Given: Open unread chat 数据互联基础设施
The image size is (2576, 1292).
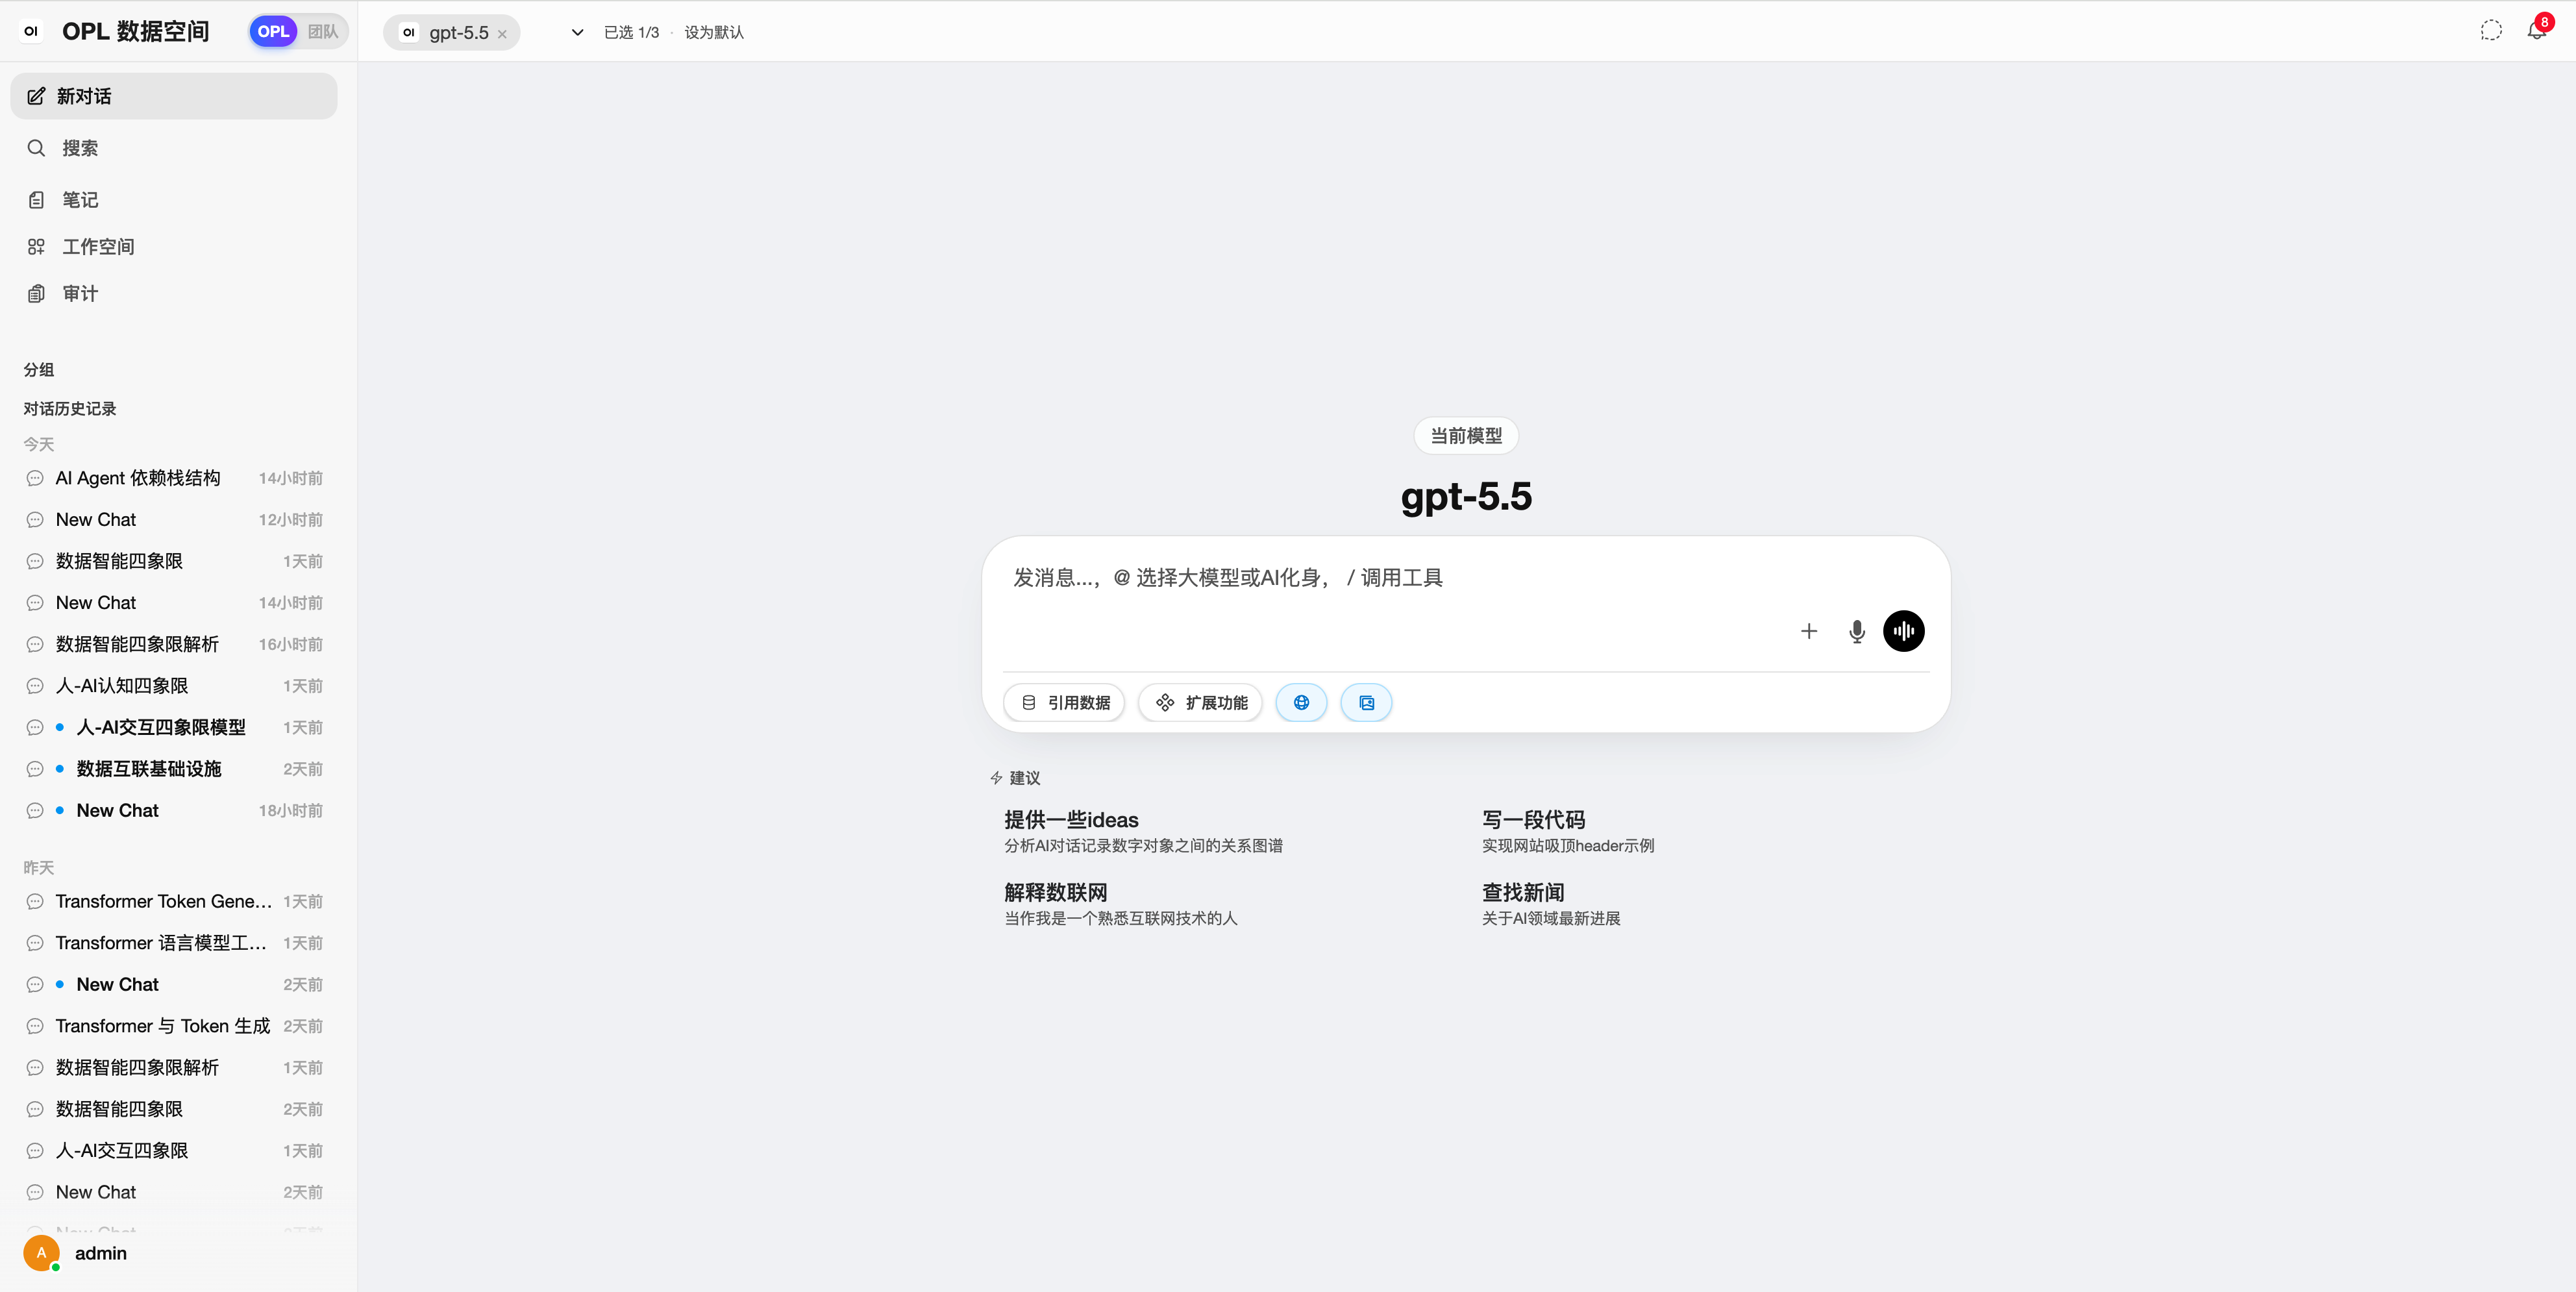Looking at the screenshot, I should click(x=174, y=769).
